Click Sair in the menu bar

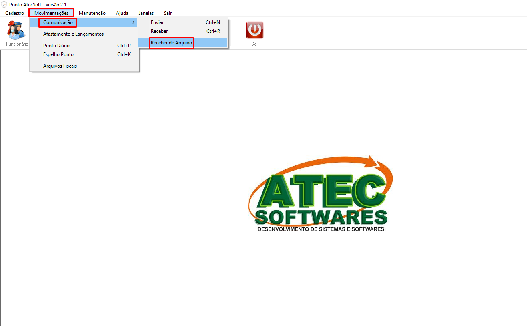[x=168, y=13]
